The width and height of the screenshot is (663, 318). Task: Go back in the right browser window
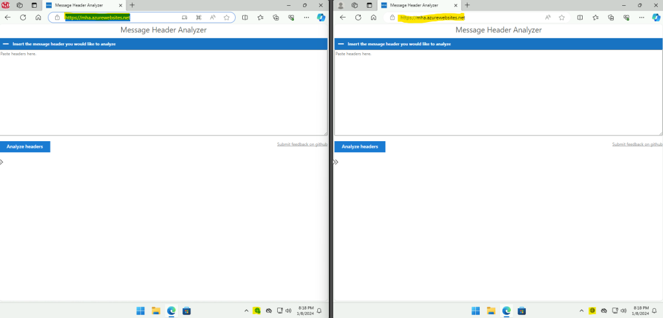click(x=343, y=17)
